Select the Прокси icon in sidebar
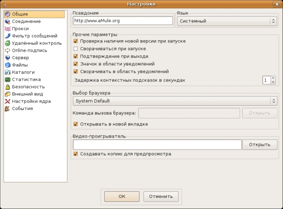 tap(7, 29)
